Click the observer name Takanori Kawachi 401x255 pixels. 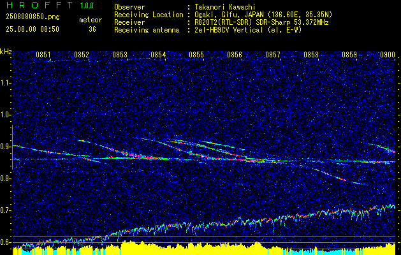[x=225, y=7]
